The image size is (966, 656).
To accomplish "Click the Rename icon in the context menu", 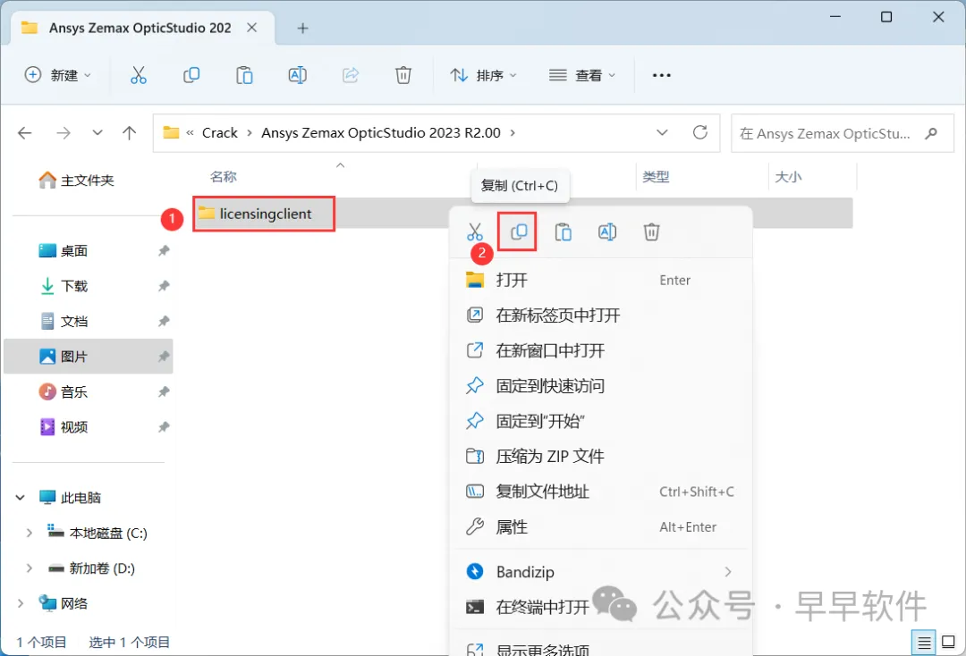I will pyautogui.click(x=606, y=232).
